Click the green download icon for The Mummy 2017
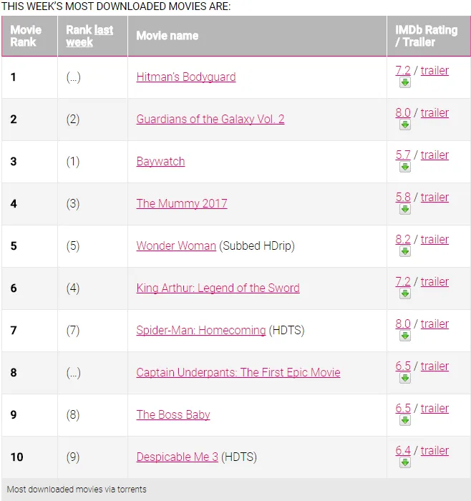The width and height of the screenshot is (471, 501). (x=405, y=209)
